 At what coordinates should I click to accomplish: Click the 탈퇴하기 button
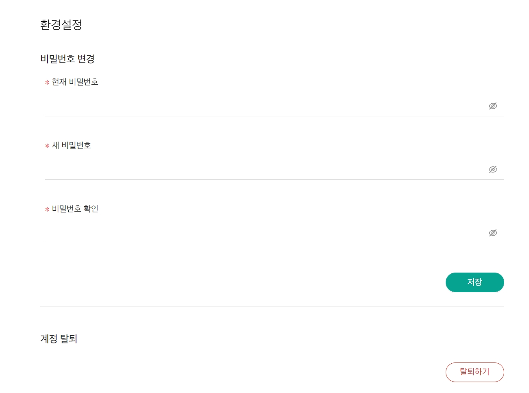pos(475,372)
